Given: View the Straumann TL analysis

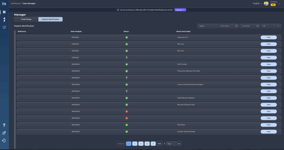Looking at the screenshot, I should (x=268, y=37).
